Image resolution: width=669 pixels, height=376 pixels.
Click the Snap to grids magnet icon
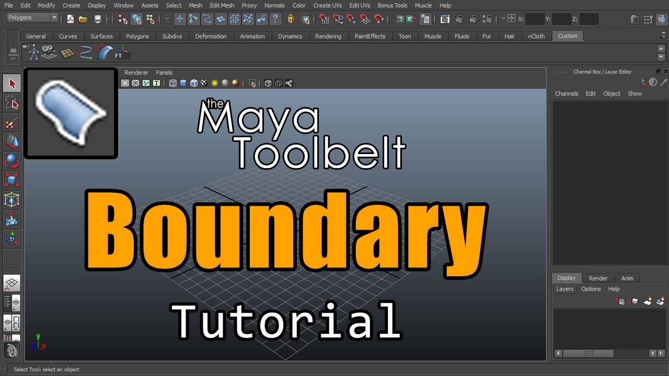click(324, 19)
